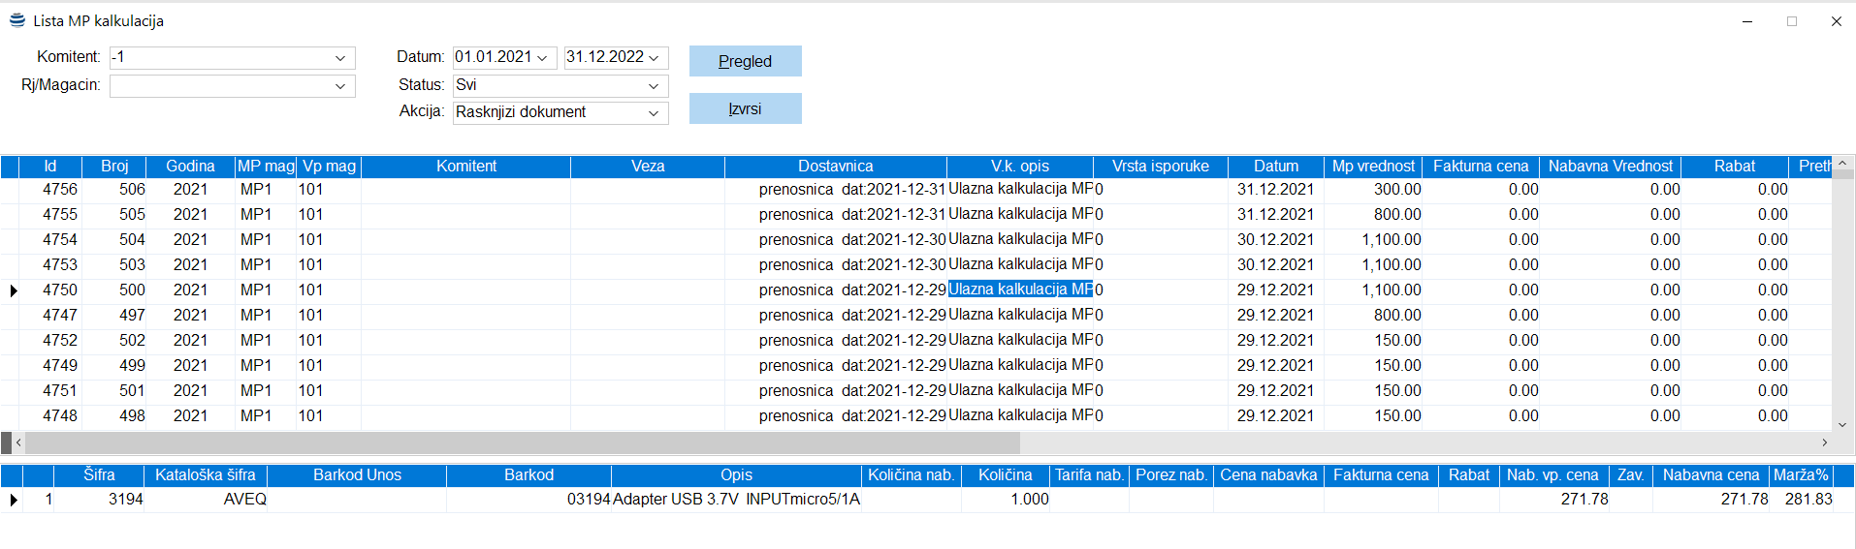Click the grid scroll-up arrow

point(1842,164)
